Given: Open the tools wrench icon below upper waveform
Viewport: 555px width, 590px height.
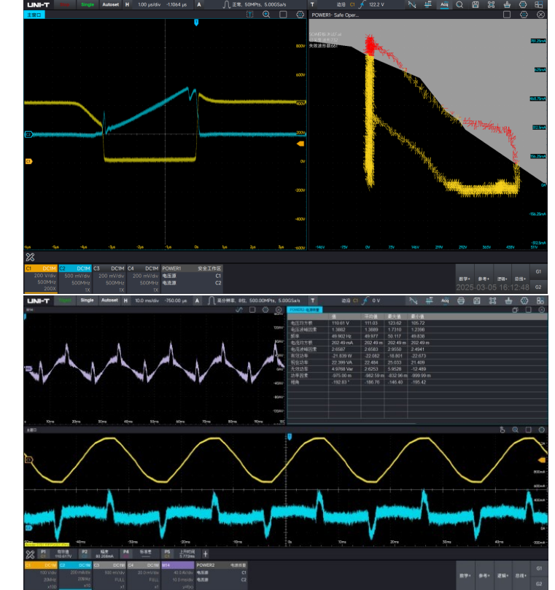Looking at the screenshot, I should [x=30, y=257].
